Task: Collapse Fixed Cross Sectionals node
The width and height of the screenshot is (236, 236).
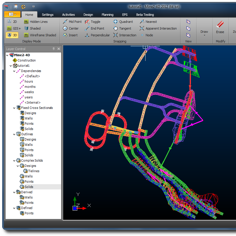Action: (x=14, y=108)
